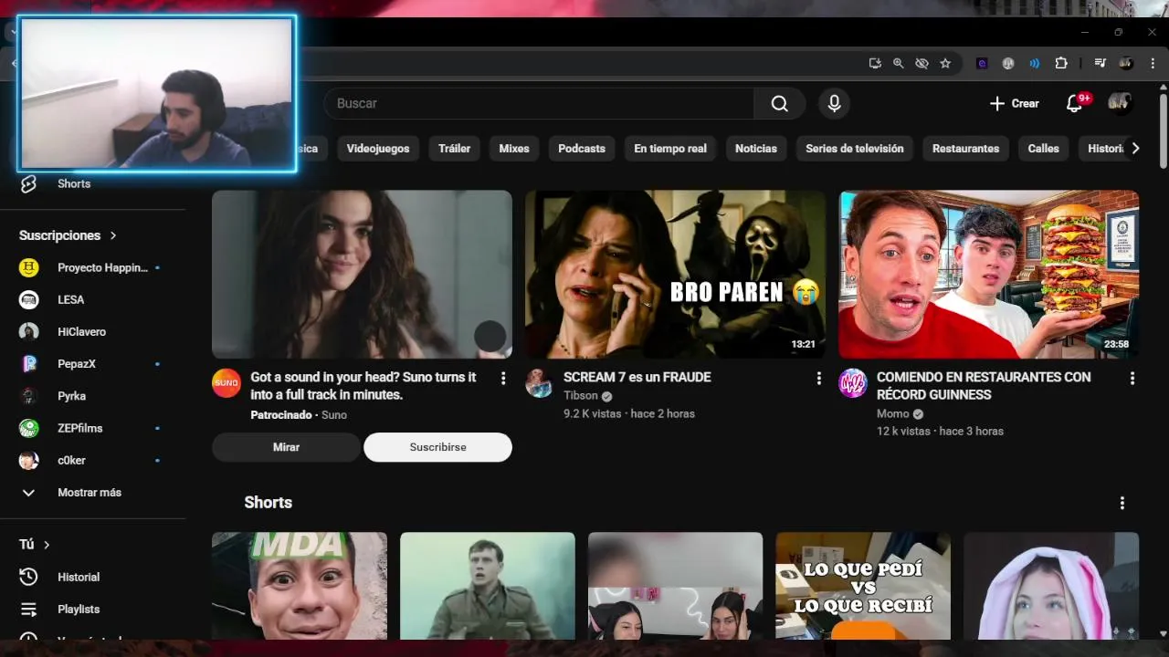Play the giant burger restaurant video thumbnail
The height and width of the screenshot is (657, 1169).
pos(989,274)
